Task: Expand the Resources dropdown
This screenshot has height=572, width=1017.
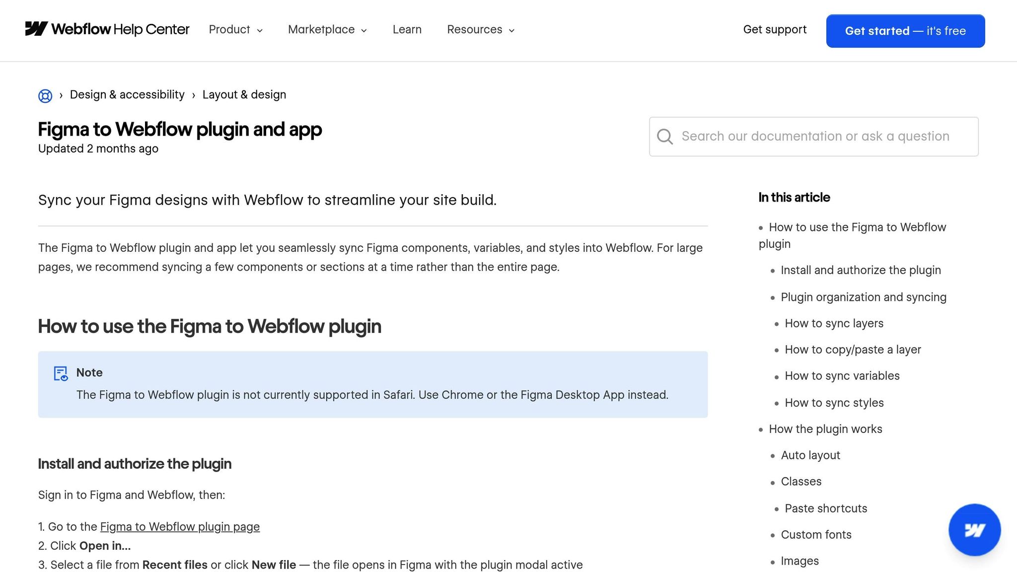Action: click(x=480, y=30)
